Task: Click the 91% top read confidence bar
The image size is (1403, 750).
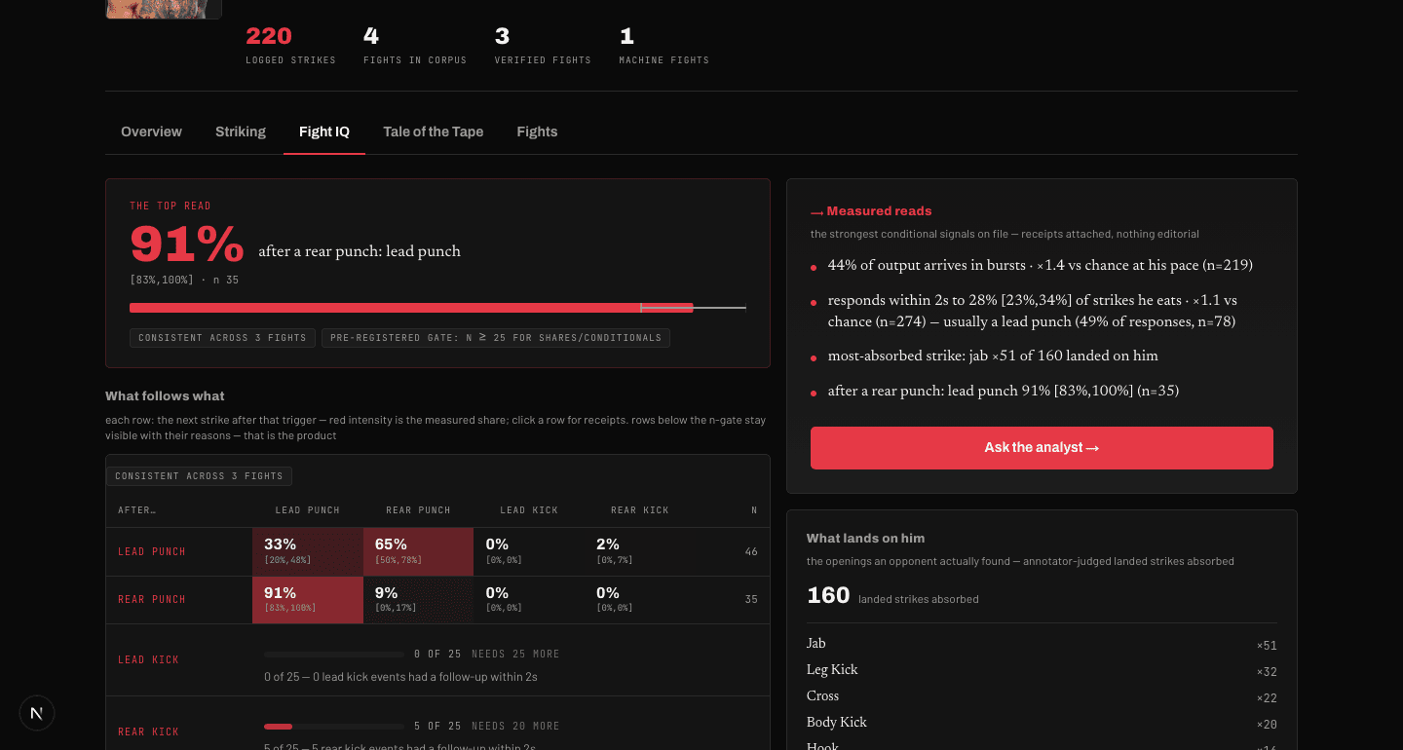Action: pyautogui.click(x=437, y=308)
